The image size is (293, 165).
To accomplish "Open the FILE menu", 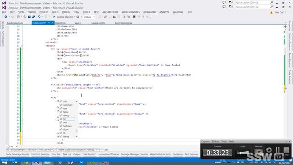I will [x=4, y=12].
